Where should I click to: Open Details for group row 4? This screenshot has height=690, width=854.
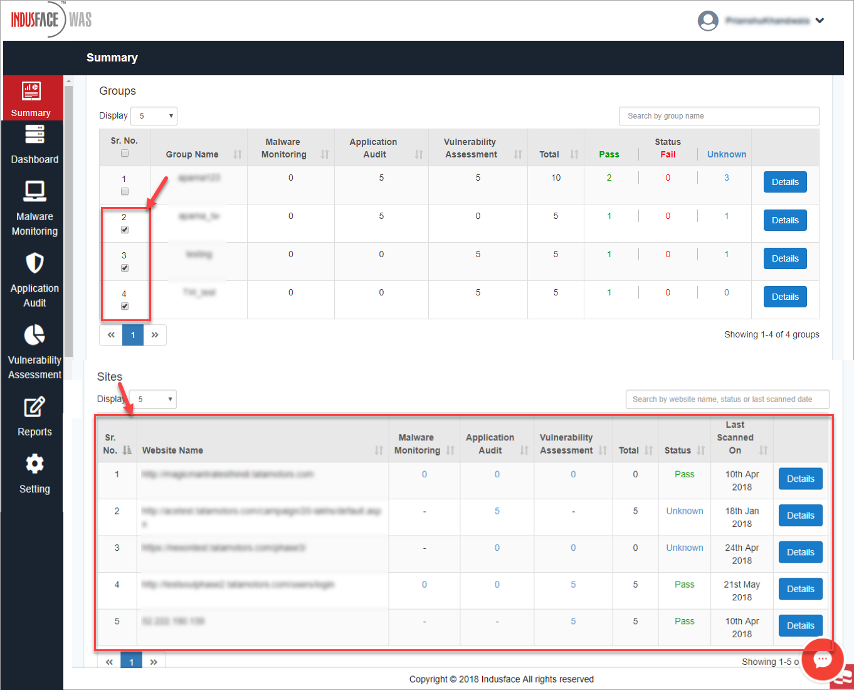pos(785,297)
